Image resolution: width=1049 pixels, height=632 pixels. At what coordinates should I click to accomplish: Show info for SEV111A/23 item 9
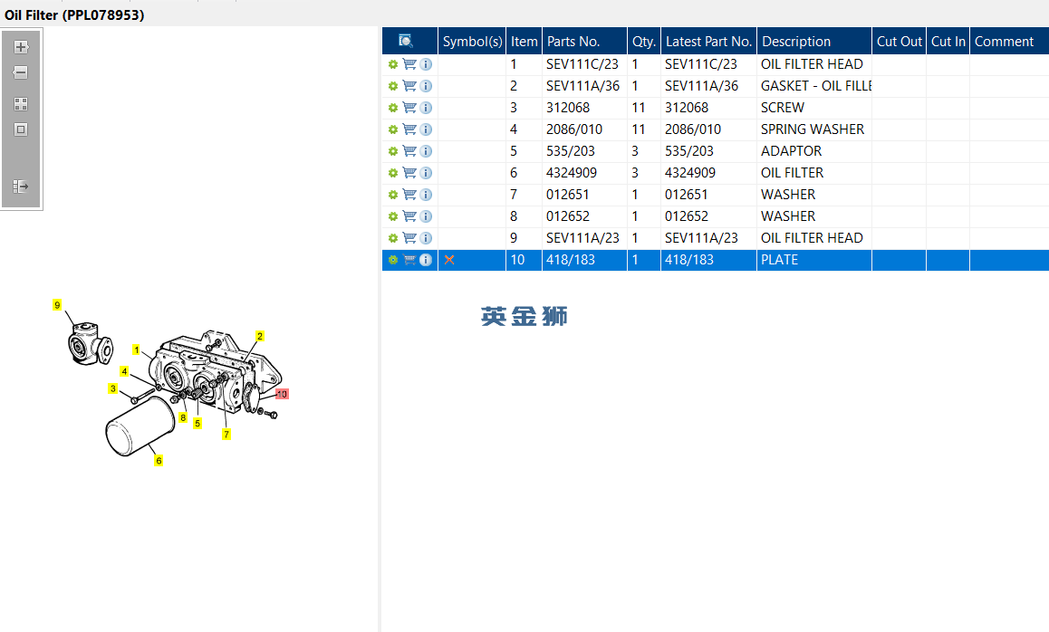click(x=426, y=238)
